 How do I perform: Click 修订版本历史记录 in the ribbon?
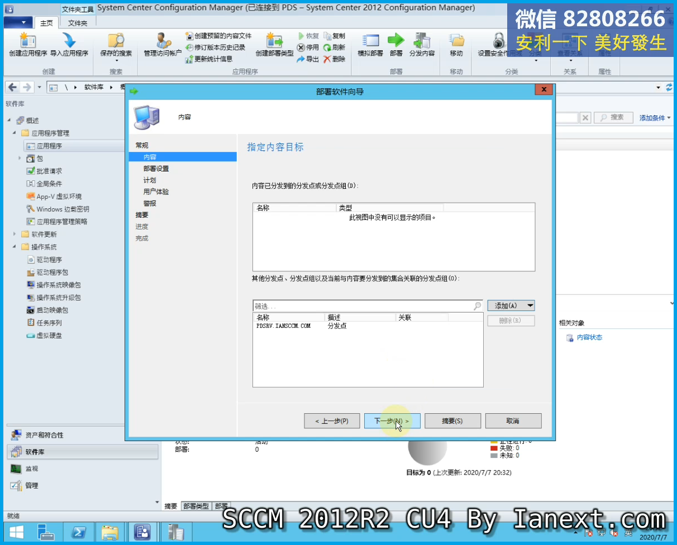click(216, 47)
